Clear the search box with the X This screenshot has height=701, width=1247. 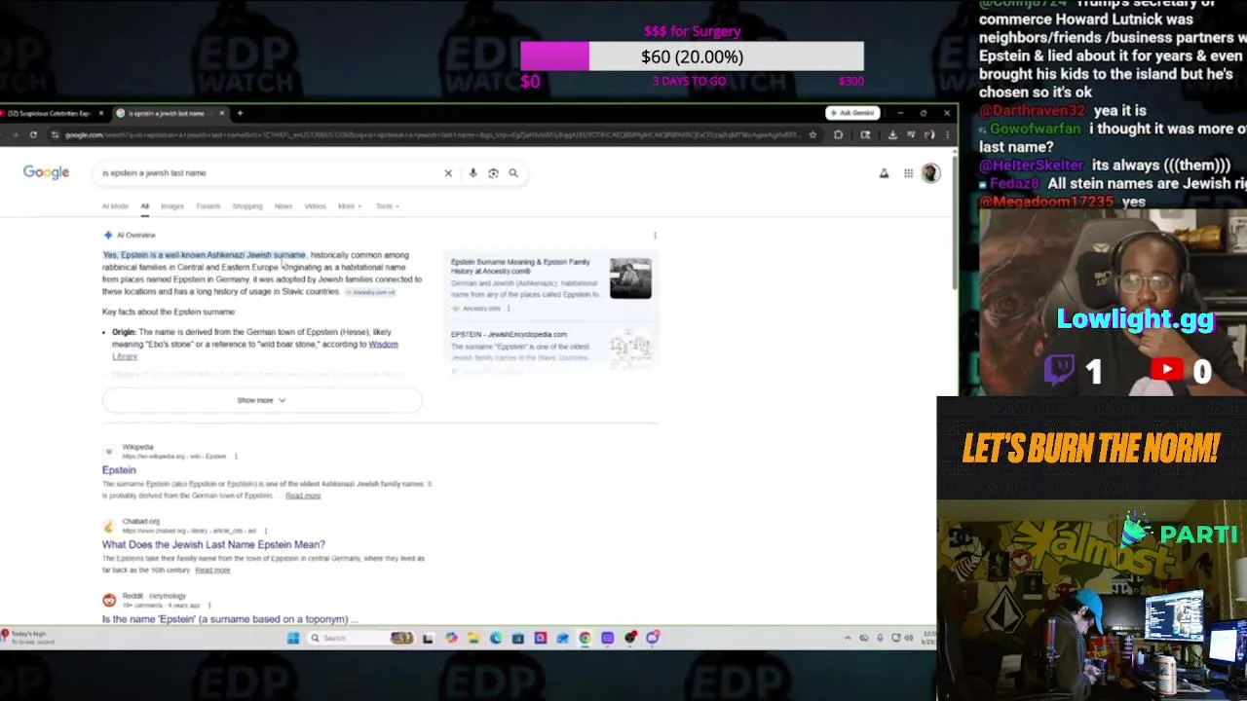[x=448, y=173]
